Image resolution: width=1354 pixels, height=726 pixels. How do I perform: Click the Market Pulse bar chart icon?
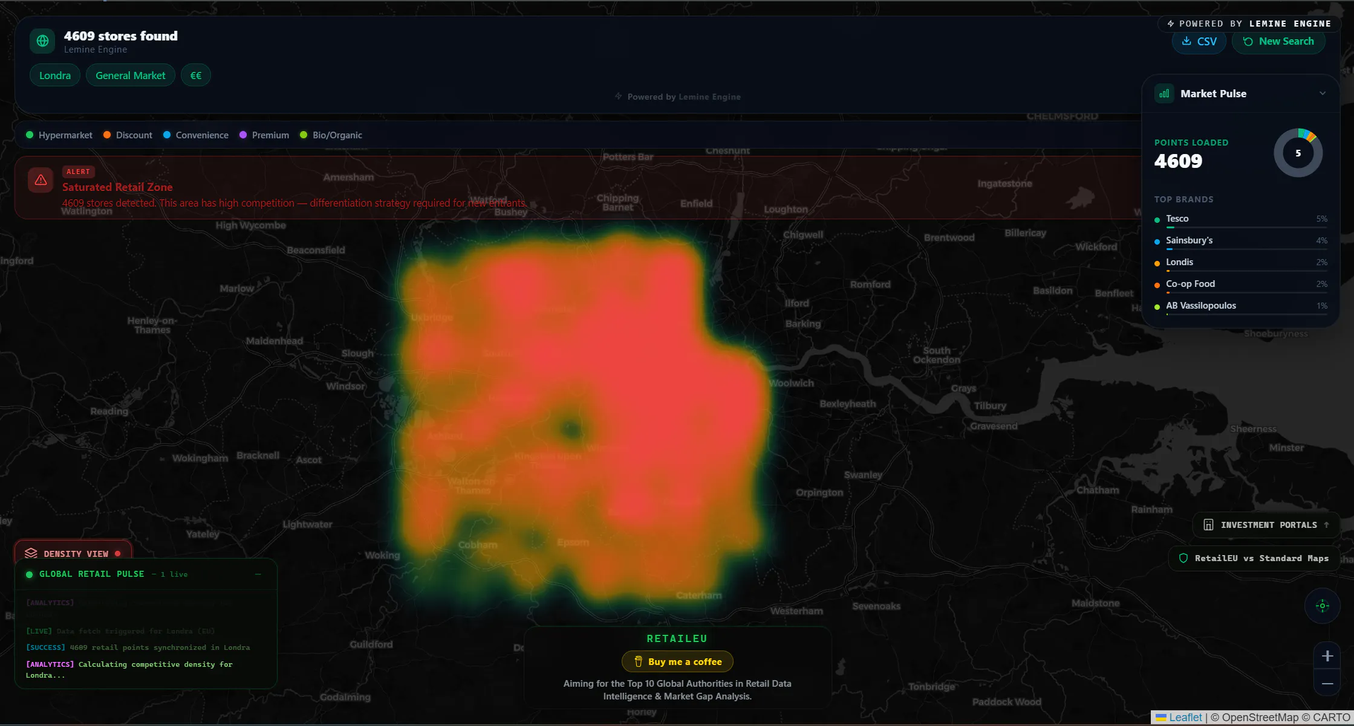click(1164, 94)
